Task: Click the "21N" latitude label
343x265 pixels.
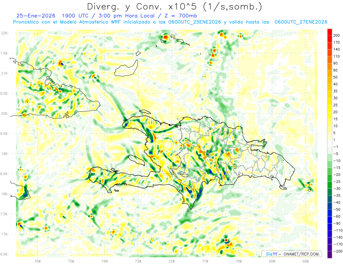Action: pyautogui.click(x=4, y=73)
